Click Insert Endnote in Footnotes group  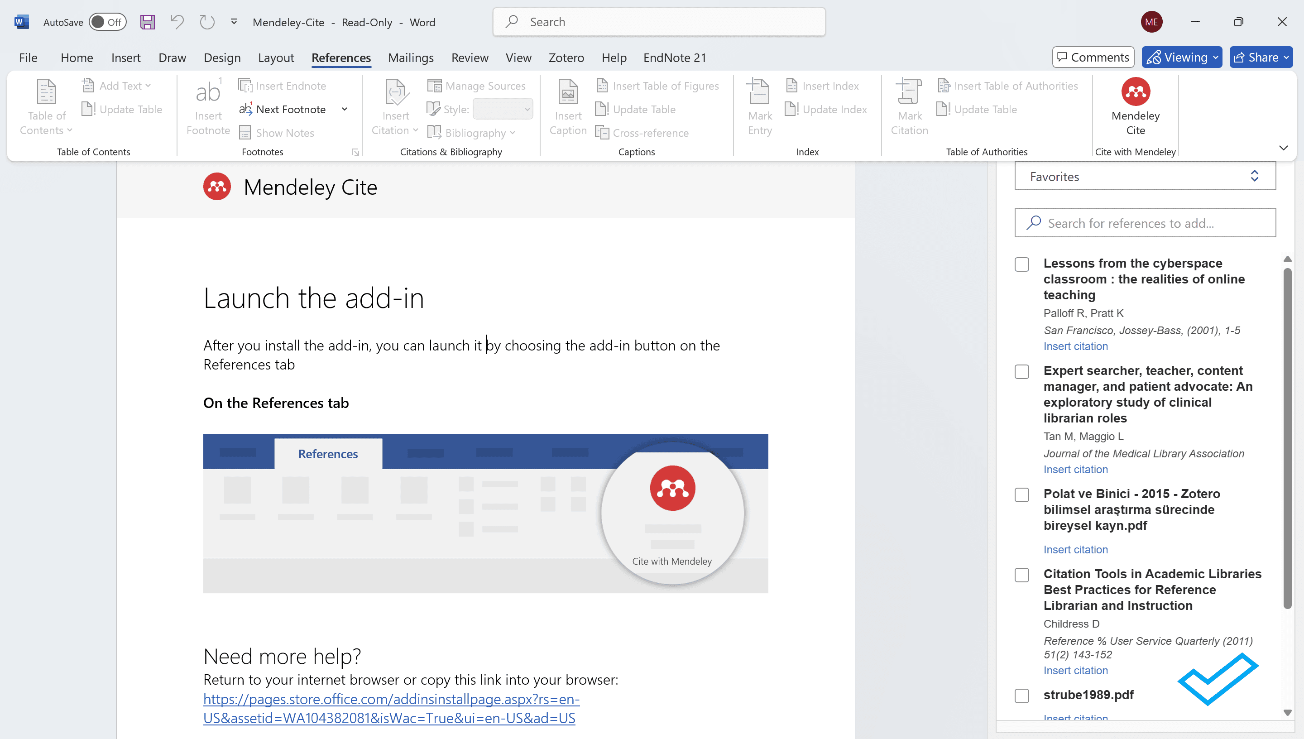(283, 86)
